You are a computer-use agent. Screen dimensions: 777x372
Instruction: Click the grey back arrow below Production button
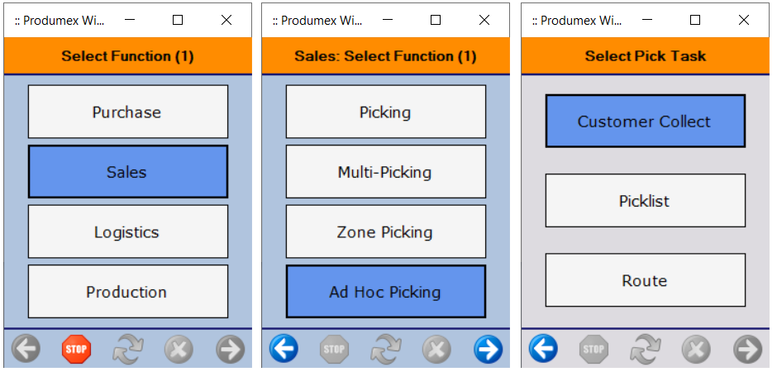coord(26,350)
